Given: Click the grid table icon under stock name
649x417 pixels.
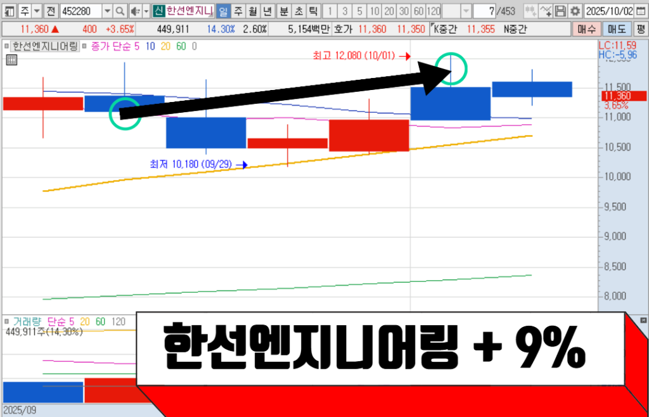Looking at the screenshot, I should click(11, 60).
